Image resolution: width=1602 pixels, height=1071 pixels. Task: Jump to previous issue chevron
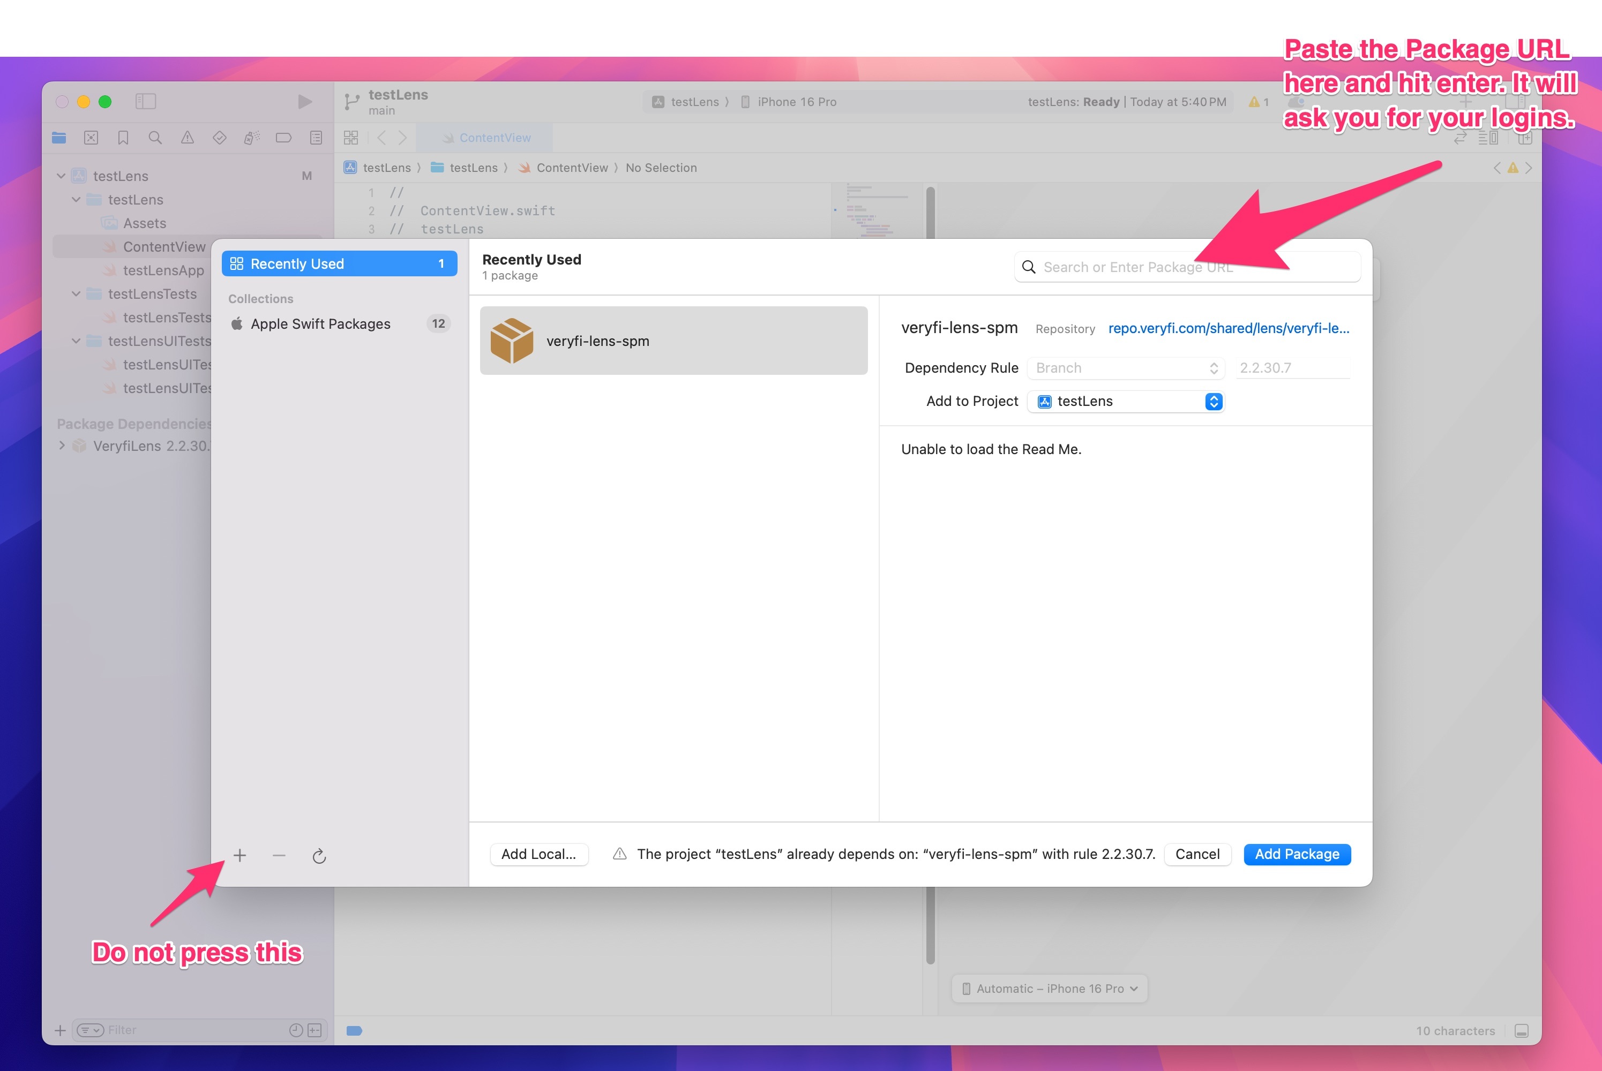tap(1497, 168)
